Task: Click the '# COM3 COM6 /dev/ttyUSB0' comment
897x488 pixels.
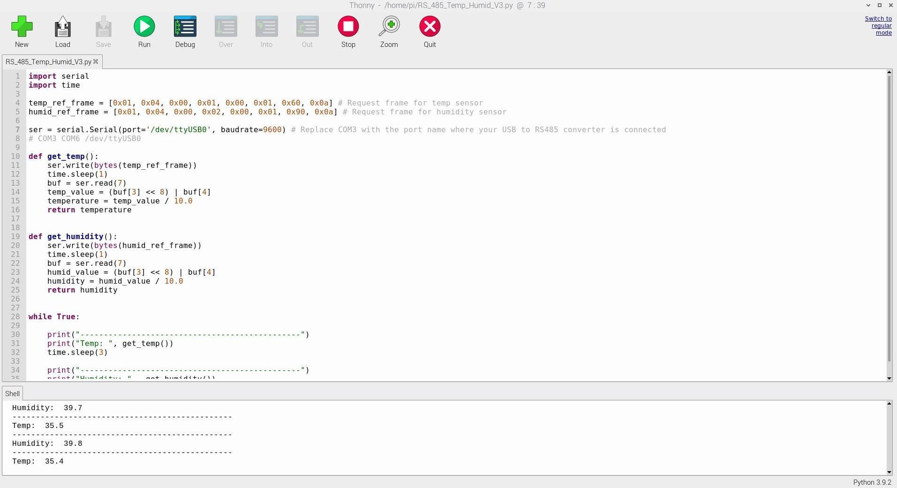Action: pyautogui.click(x=84, y=138)
